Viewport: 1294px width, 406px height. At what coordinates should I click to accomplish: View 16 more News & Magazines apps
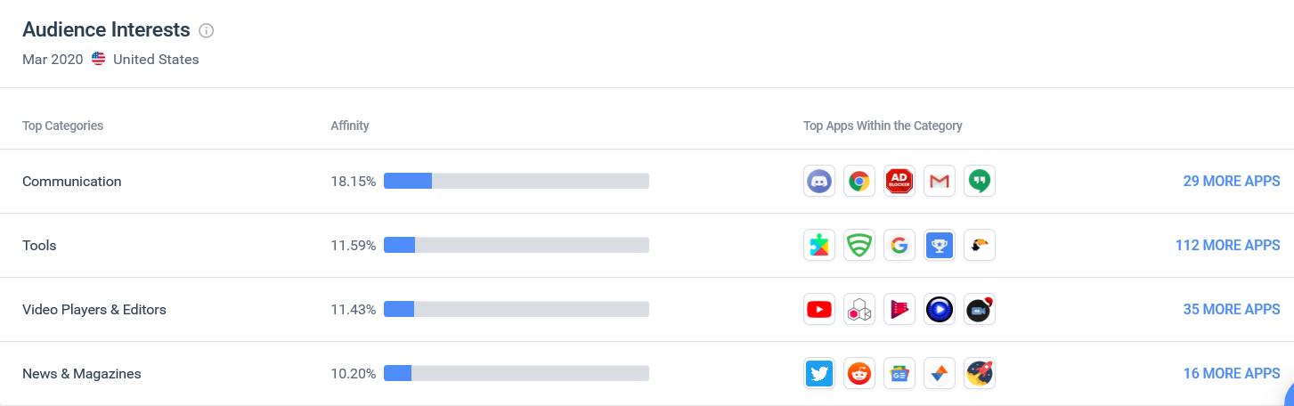pos(1231,374)
